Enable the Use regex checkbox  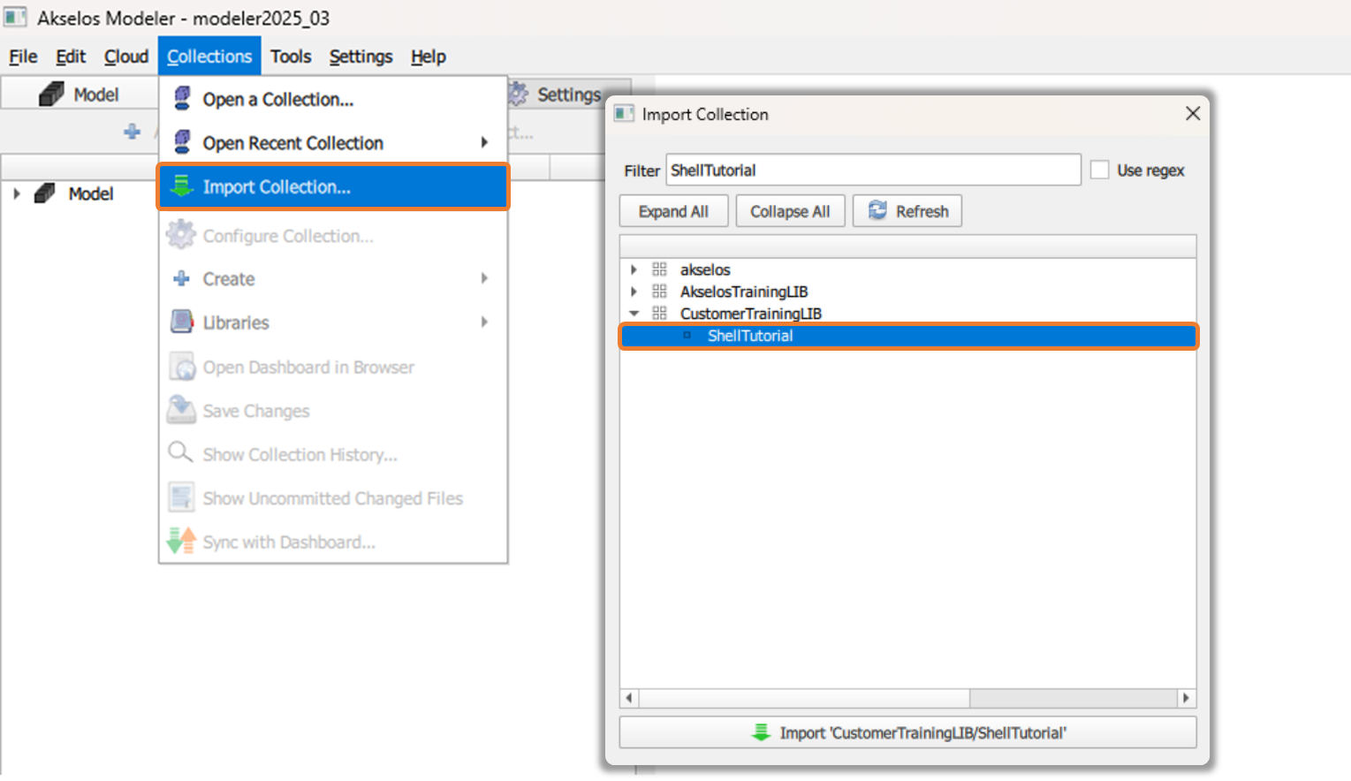(1099, 170)
